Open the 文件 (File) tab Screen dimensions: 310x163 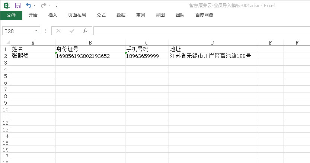tap(11, 15)
